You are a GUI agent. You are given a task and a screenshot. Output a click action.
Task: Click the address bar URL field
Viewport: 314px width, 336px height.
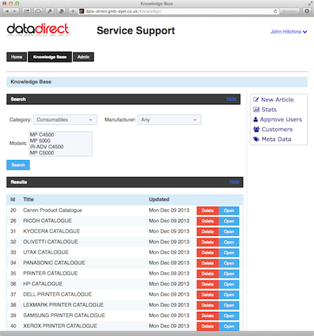click(178, 11)
